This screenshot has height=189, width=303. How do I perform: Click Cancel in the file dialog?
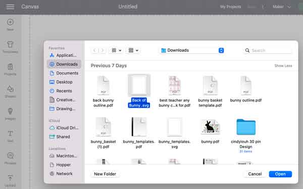pyautogui.click(x=255, y=174)
